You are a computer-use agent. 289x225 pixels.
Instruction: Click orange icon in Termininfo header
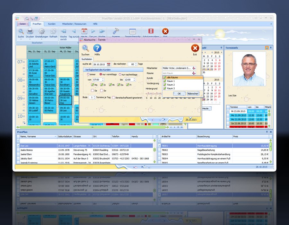coord(267,48)
